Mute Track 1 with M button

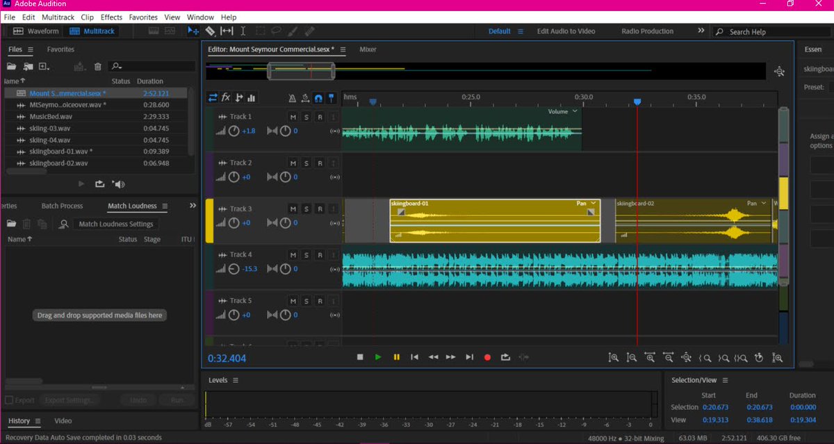tap(293, 117)
